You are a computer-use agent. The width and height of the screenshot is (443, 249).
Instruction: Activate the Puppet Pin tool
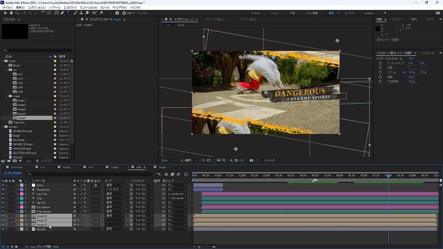coord(101,13)
